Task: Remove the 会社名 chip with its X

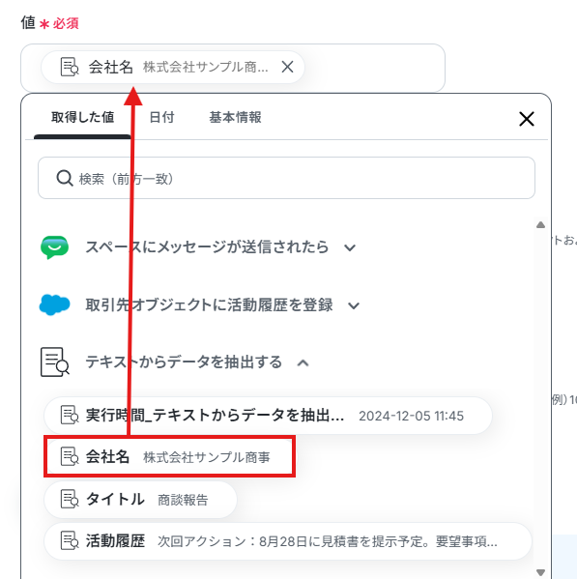Action: (287, 67)
